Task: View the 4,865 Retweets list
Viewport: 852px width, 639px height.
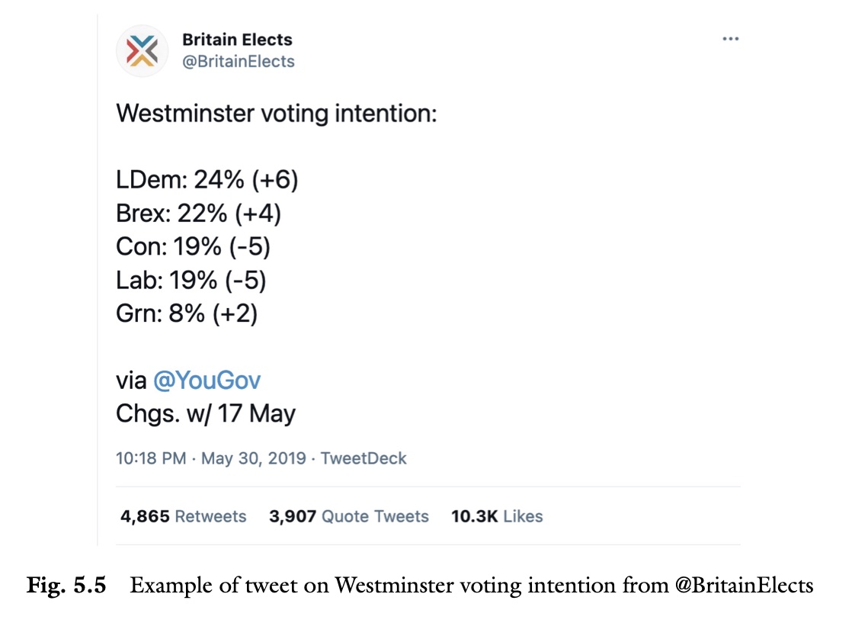Action: click(184, 516)
